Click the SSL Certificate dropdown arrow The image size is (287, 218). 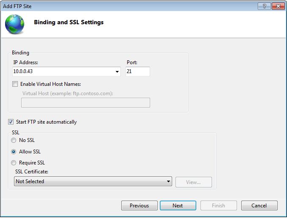tap(168, 181)
